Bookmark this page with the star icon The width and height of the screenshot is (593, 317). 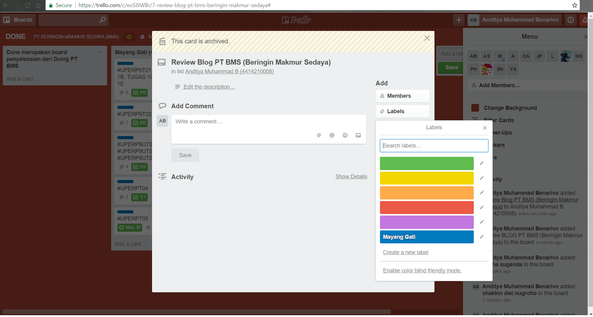[574, 5]
